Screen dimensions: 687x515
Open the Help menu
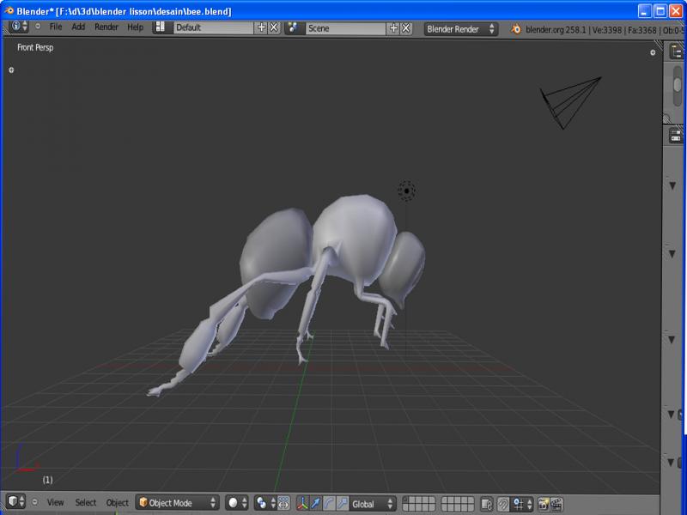(136, 27)
